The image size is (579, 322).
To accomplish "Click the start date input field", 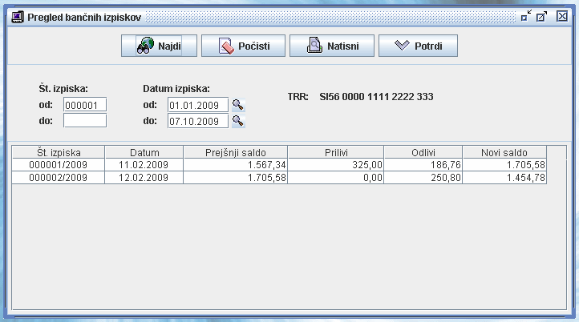I will click(197, 105).
